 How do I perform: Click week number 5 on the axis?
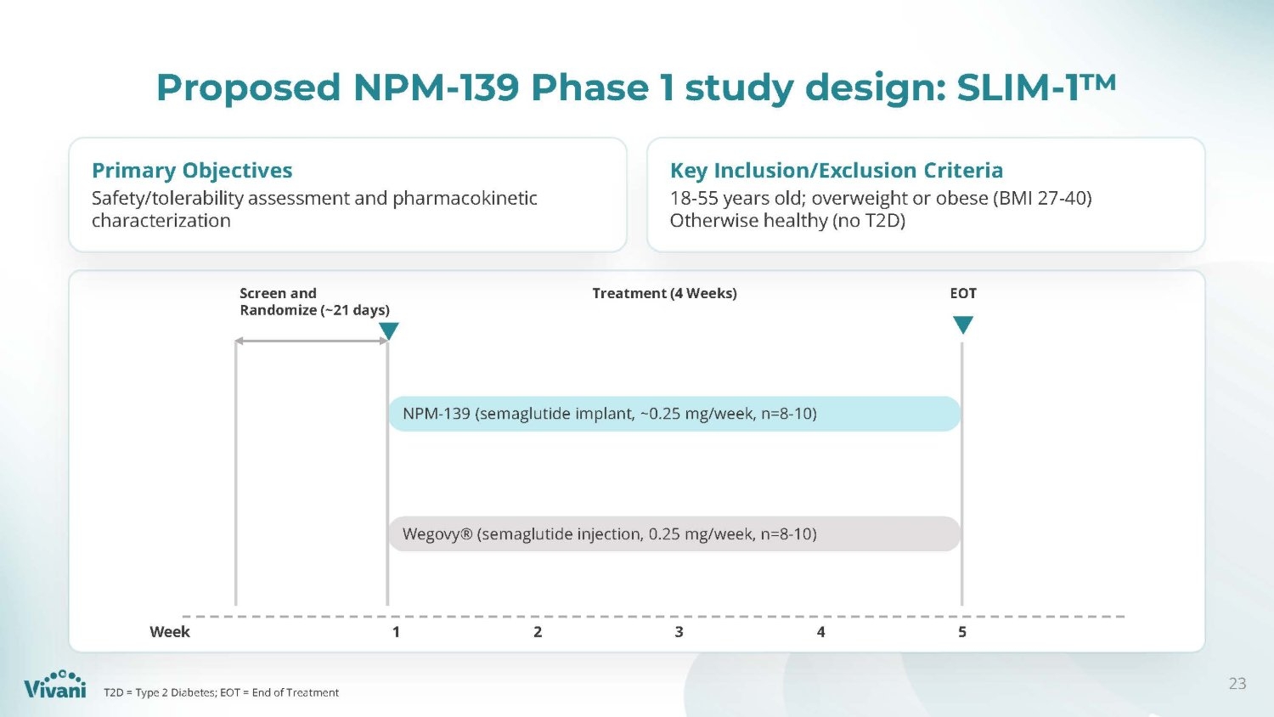pos(962,632)
